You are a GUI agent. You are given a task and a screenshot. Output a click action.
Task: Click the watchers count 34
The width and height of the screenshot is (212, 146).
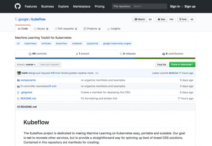click(x=150, y=19)
